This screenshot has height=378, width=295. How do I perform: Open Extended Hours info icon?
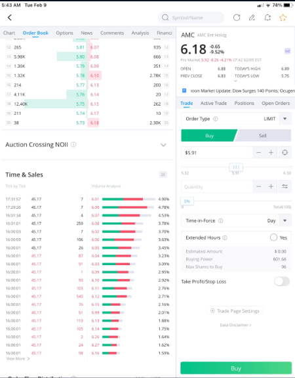coord(225,238)
